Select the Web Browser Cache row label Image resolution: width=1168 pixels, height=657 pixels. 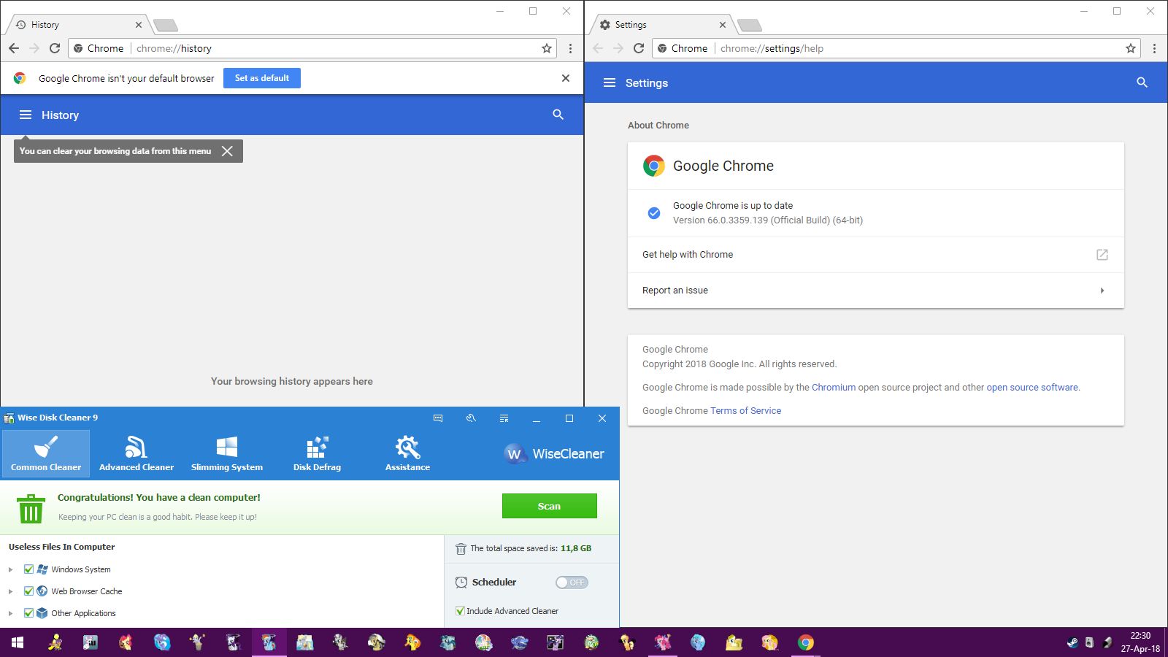[x=87, y=591]
